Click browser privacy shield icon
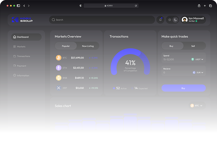Viewport: 217px width, 155px height. click(81, 6)
